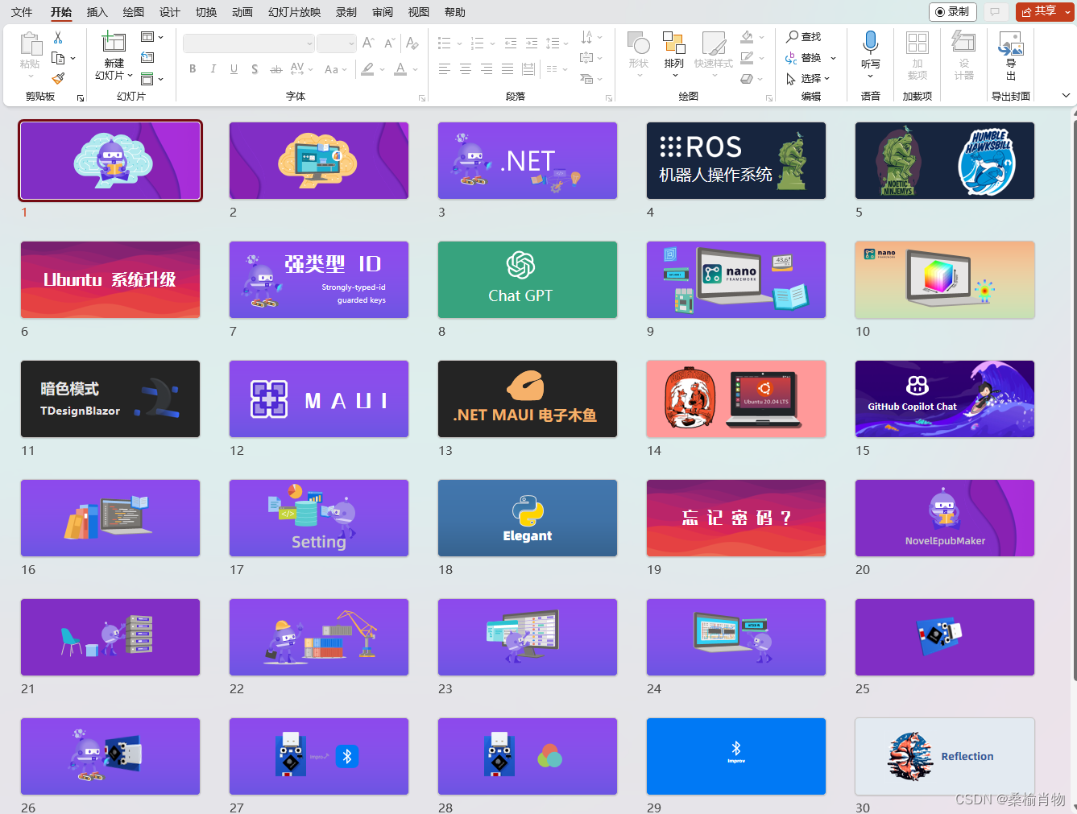
Task: Open the font name dropdown
Action: pyautogui.click(x=309, y=43)
